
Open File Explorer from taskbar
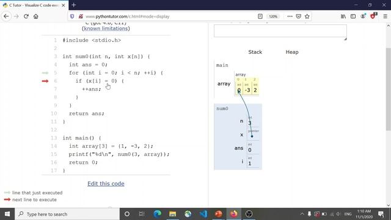[x=172, y=214]
